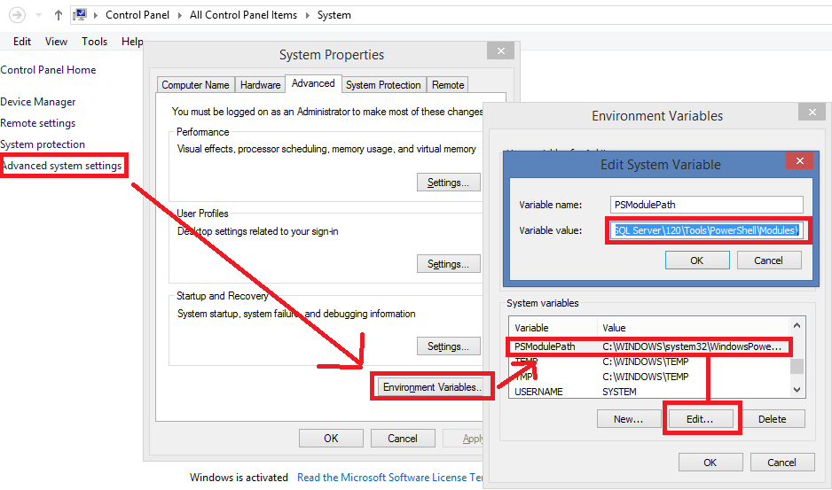Click Delete system variable button
Screen dimensions: 832x490
tap(773, 418)
